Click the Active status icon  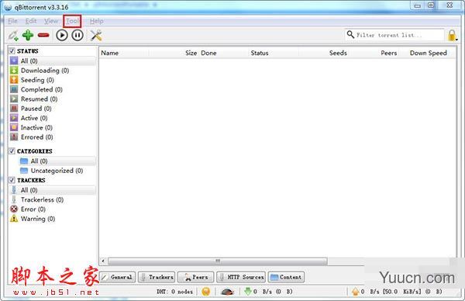(14, 118)
